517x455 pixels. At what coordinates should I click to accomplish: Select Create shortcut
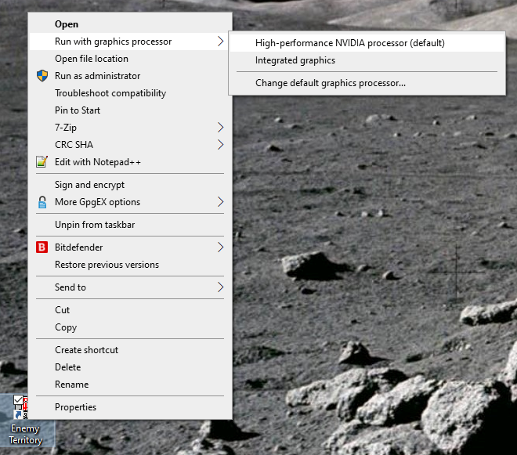click(130, 350)
